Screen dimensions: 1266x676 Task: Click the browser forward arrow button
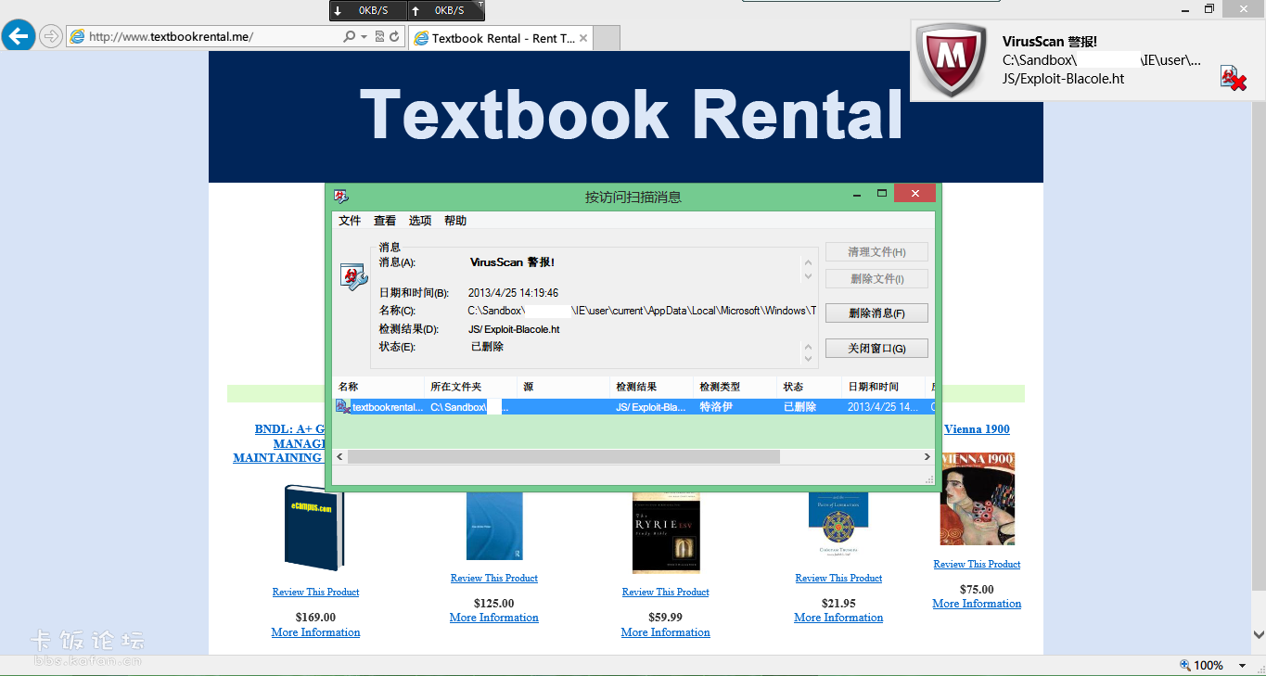coord(50,37)
